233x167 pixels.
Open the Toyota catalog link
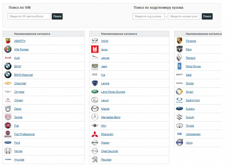pos(190,126)
